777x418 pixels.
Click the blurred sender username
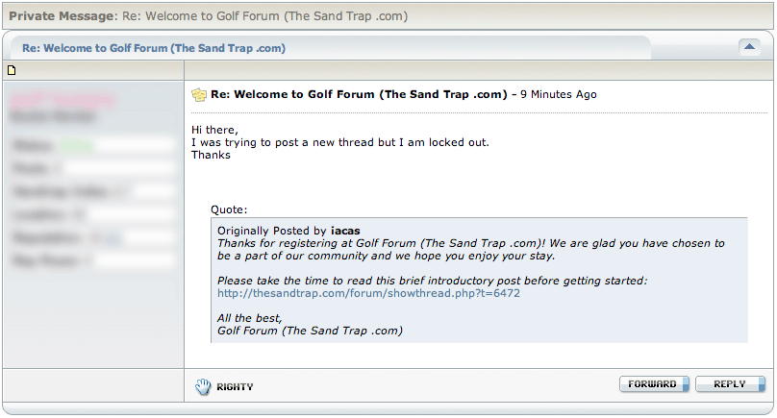[x=62, y=99]
